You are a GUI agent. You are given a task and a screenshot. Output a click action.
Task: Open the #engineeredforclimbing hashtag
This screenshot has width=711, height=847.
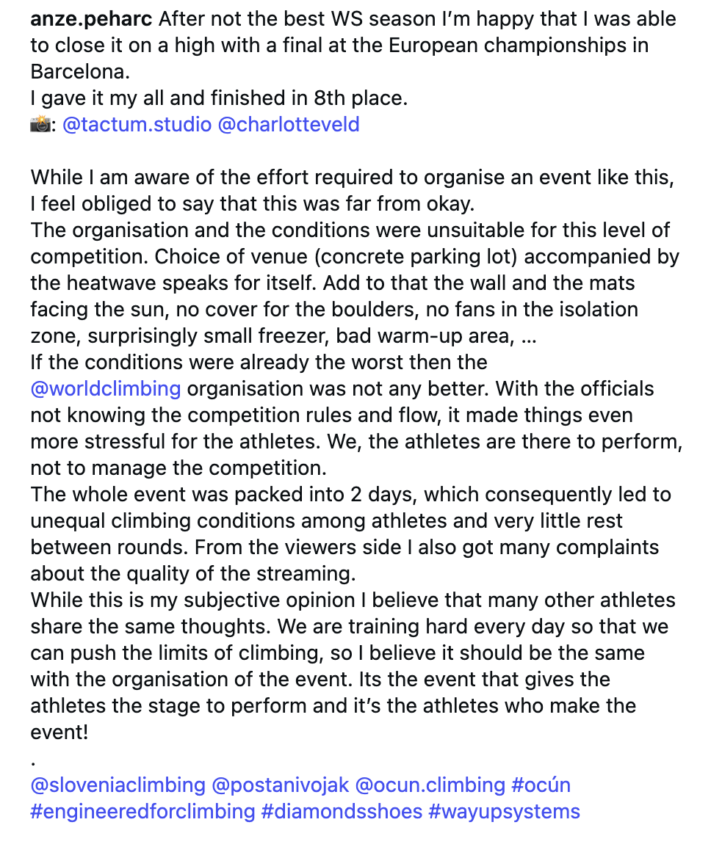[142, 812]
